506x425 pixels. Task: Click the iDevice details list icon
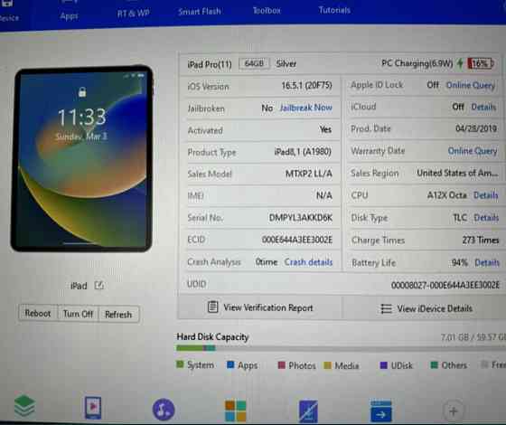click(x=386, y=308)
